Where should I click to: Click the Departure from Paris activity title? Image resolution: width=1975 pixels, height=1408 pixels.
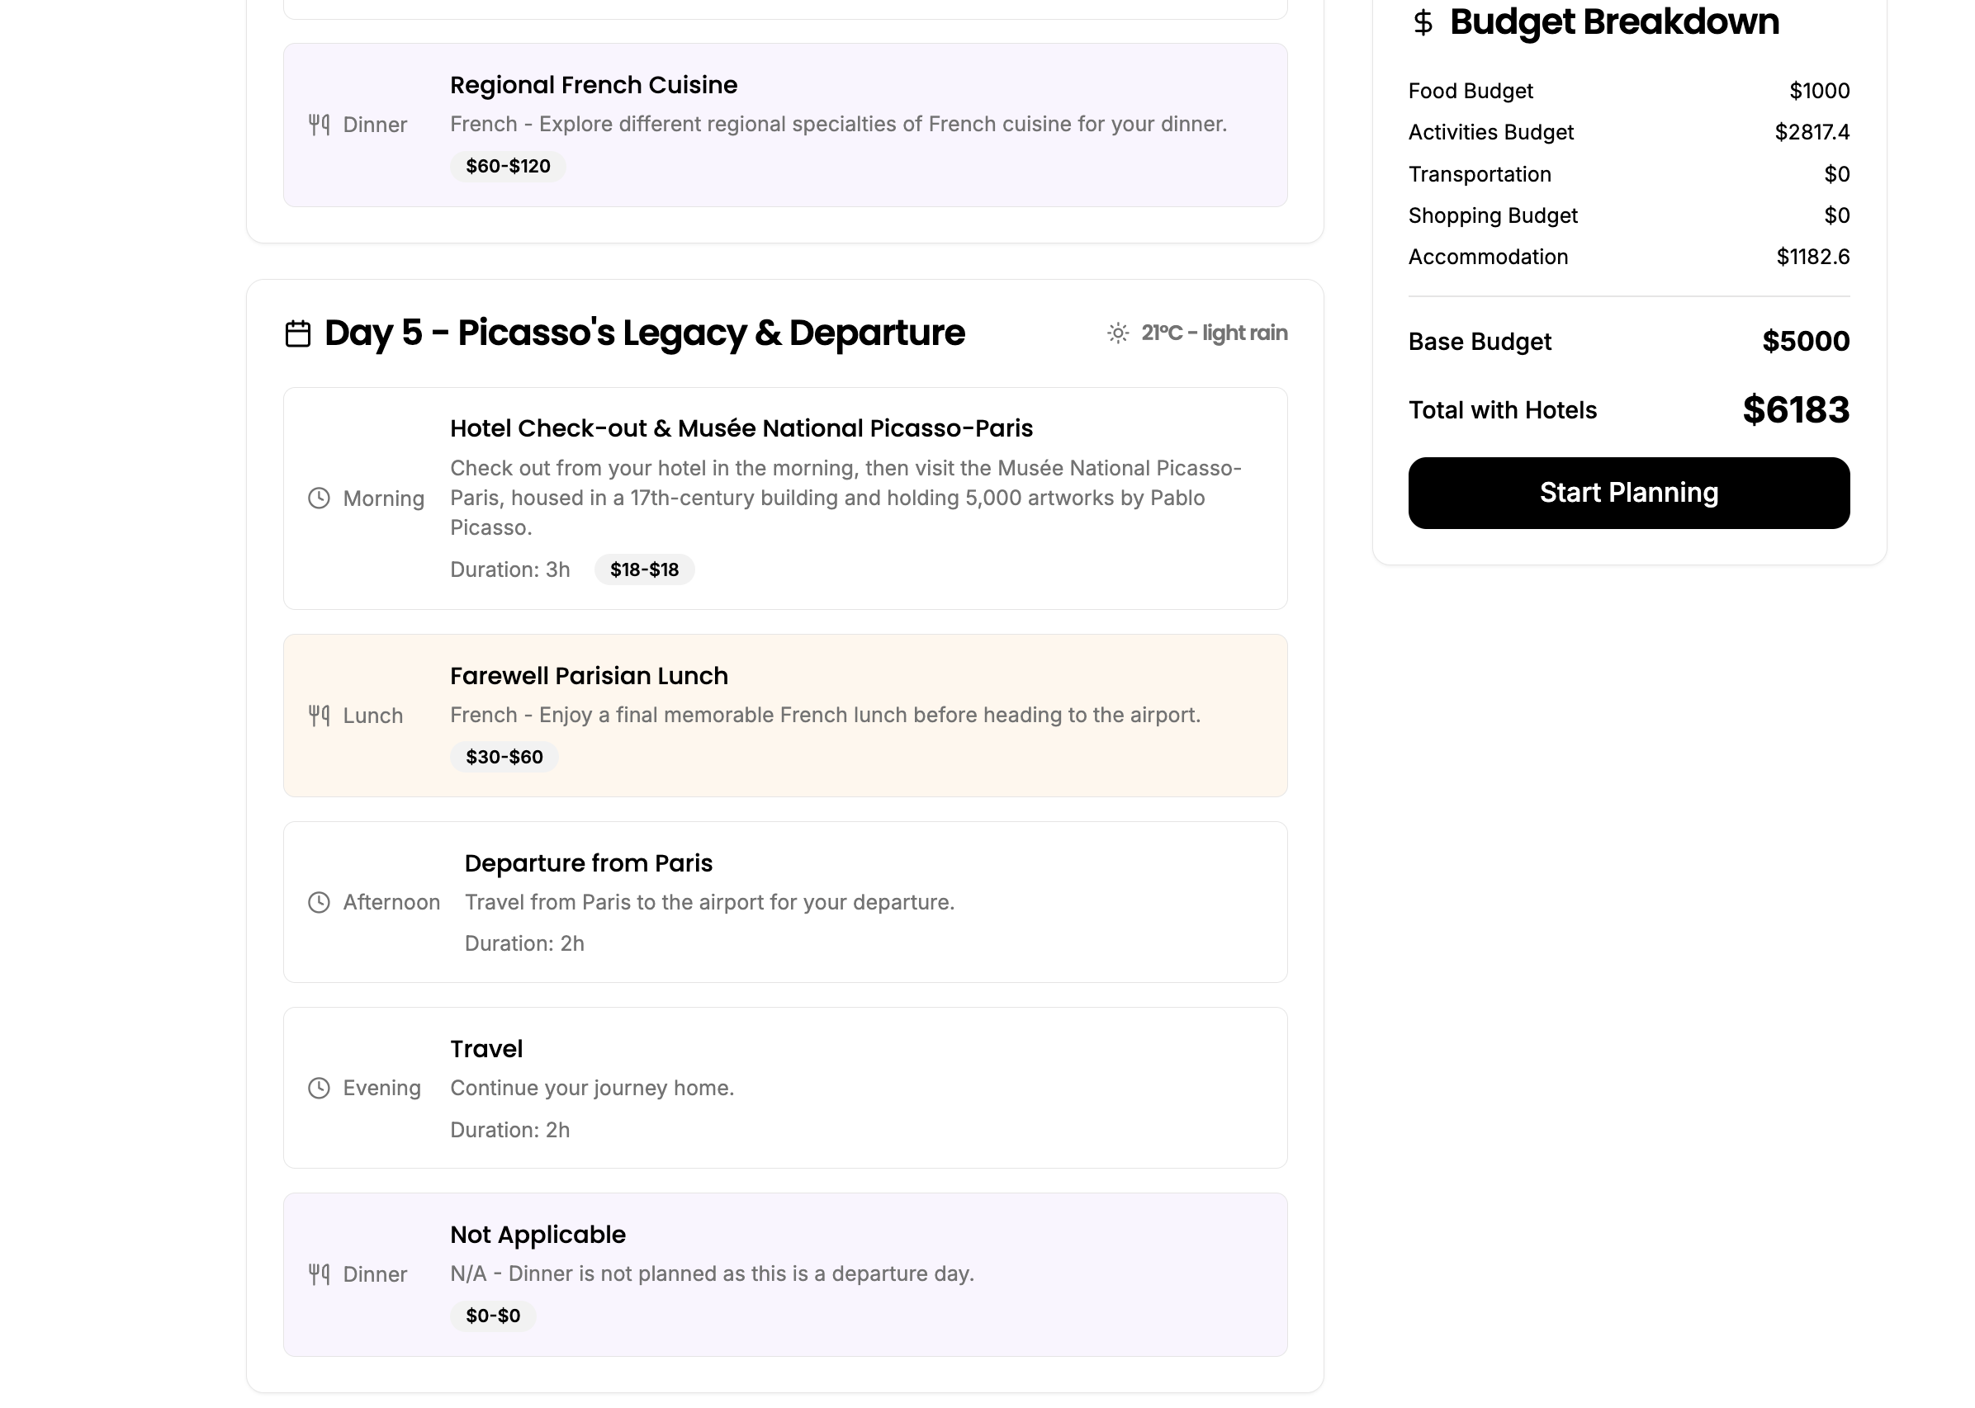point(588,863)
